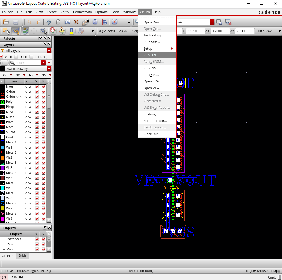
Task: Toggle the Used layers checkbox
Action: (x=16, y=56)
